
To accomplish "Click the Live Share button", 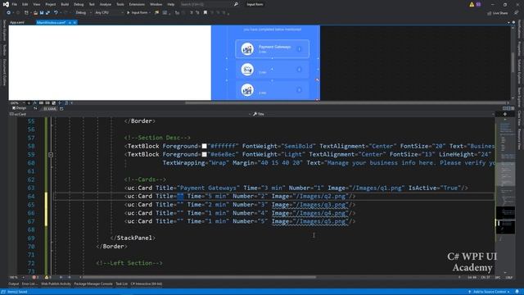I will click(x=498, y=13).
